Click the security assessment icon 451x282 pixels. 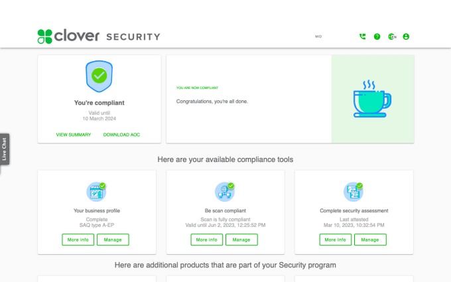354,192
